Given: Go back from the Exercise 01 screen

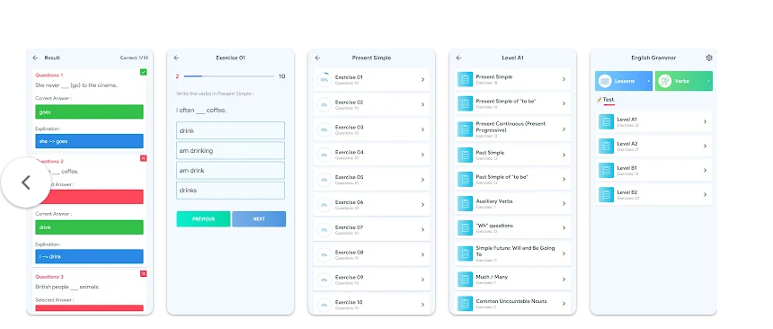Looking at the screenshot, I should pos(176,58).
